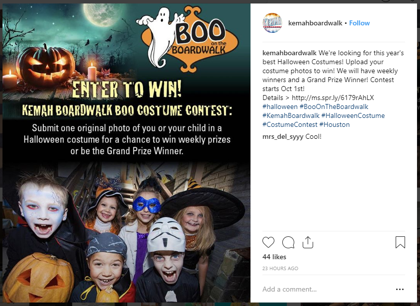420x306 pixels.
Task: View the list of 44 likes
Action: click(274, 257)
